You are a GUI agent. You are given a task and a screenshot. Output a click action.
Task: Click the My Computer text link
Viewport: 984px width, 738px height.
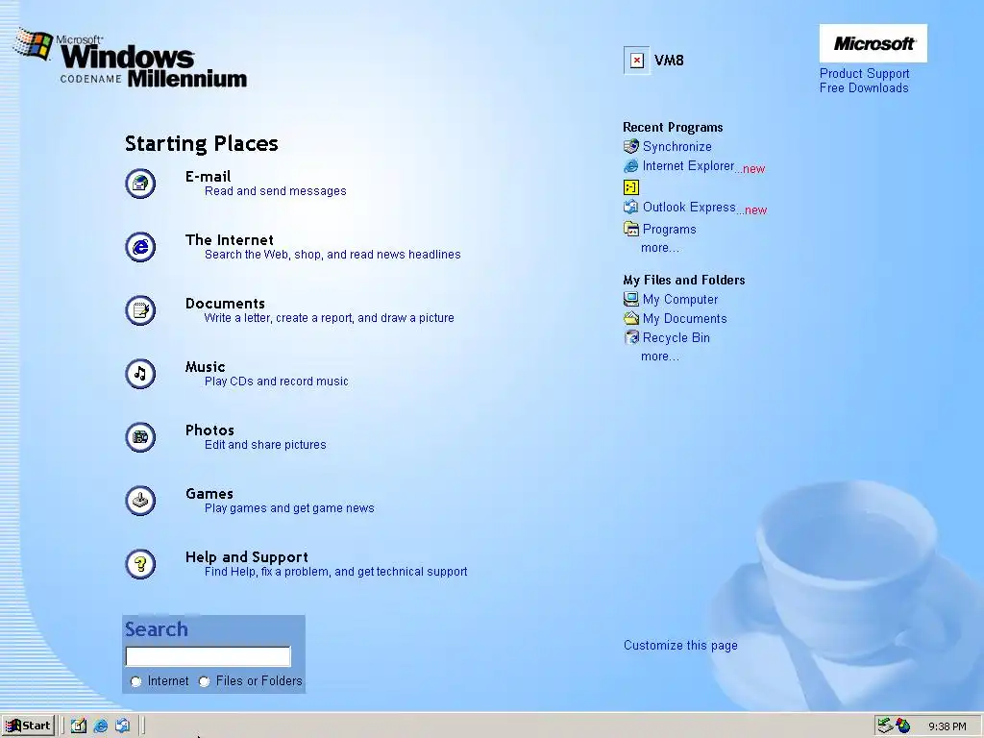[x=680, y=300]
